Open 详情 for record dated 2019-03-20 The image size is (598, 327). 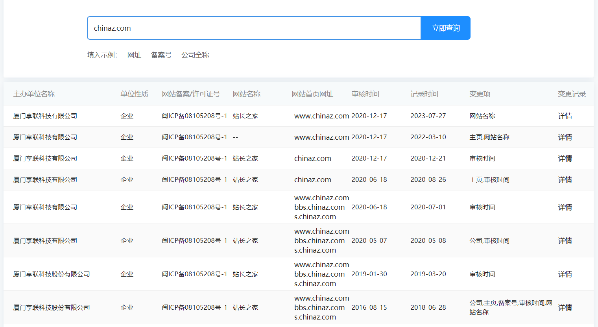point(565,274)
